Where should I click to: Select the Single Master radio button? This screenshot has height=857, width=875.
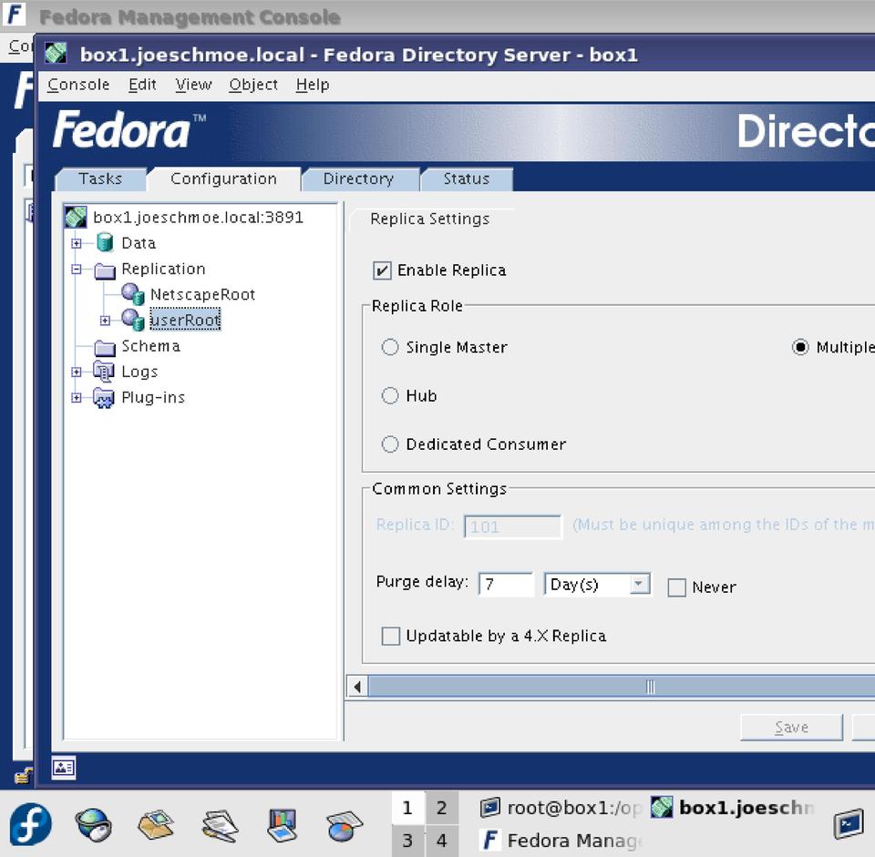coord(390,347)
